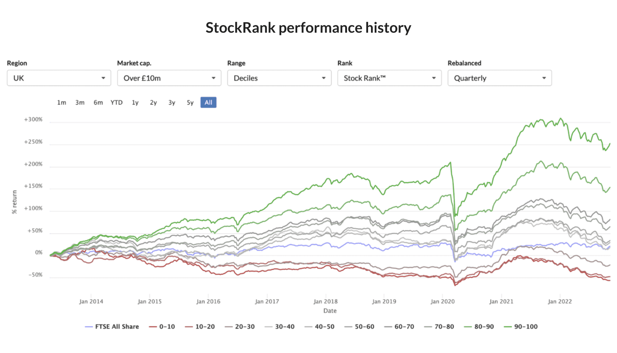This screenshot has height=353, width=617.
Task: Click the All time range button
Action: click(x=208, y=102)
